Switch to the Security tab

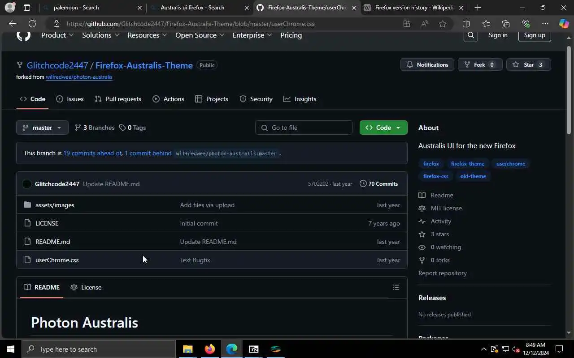(x=256, y=99)
